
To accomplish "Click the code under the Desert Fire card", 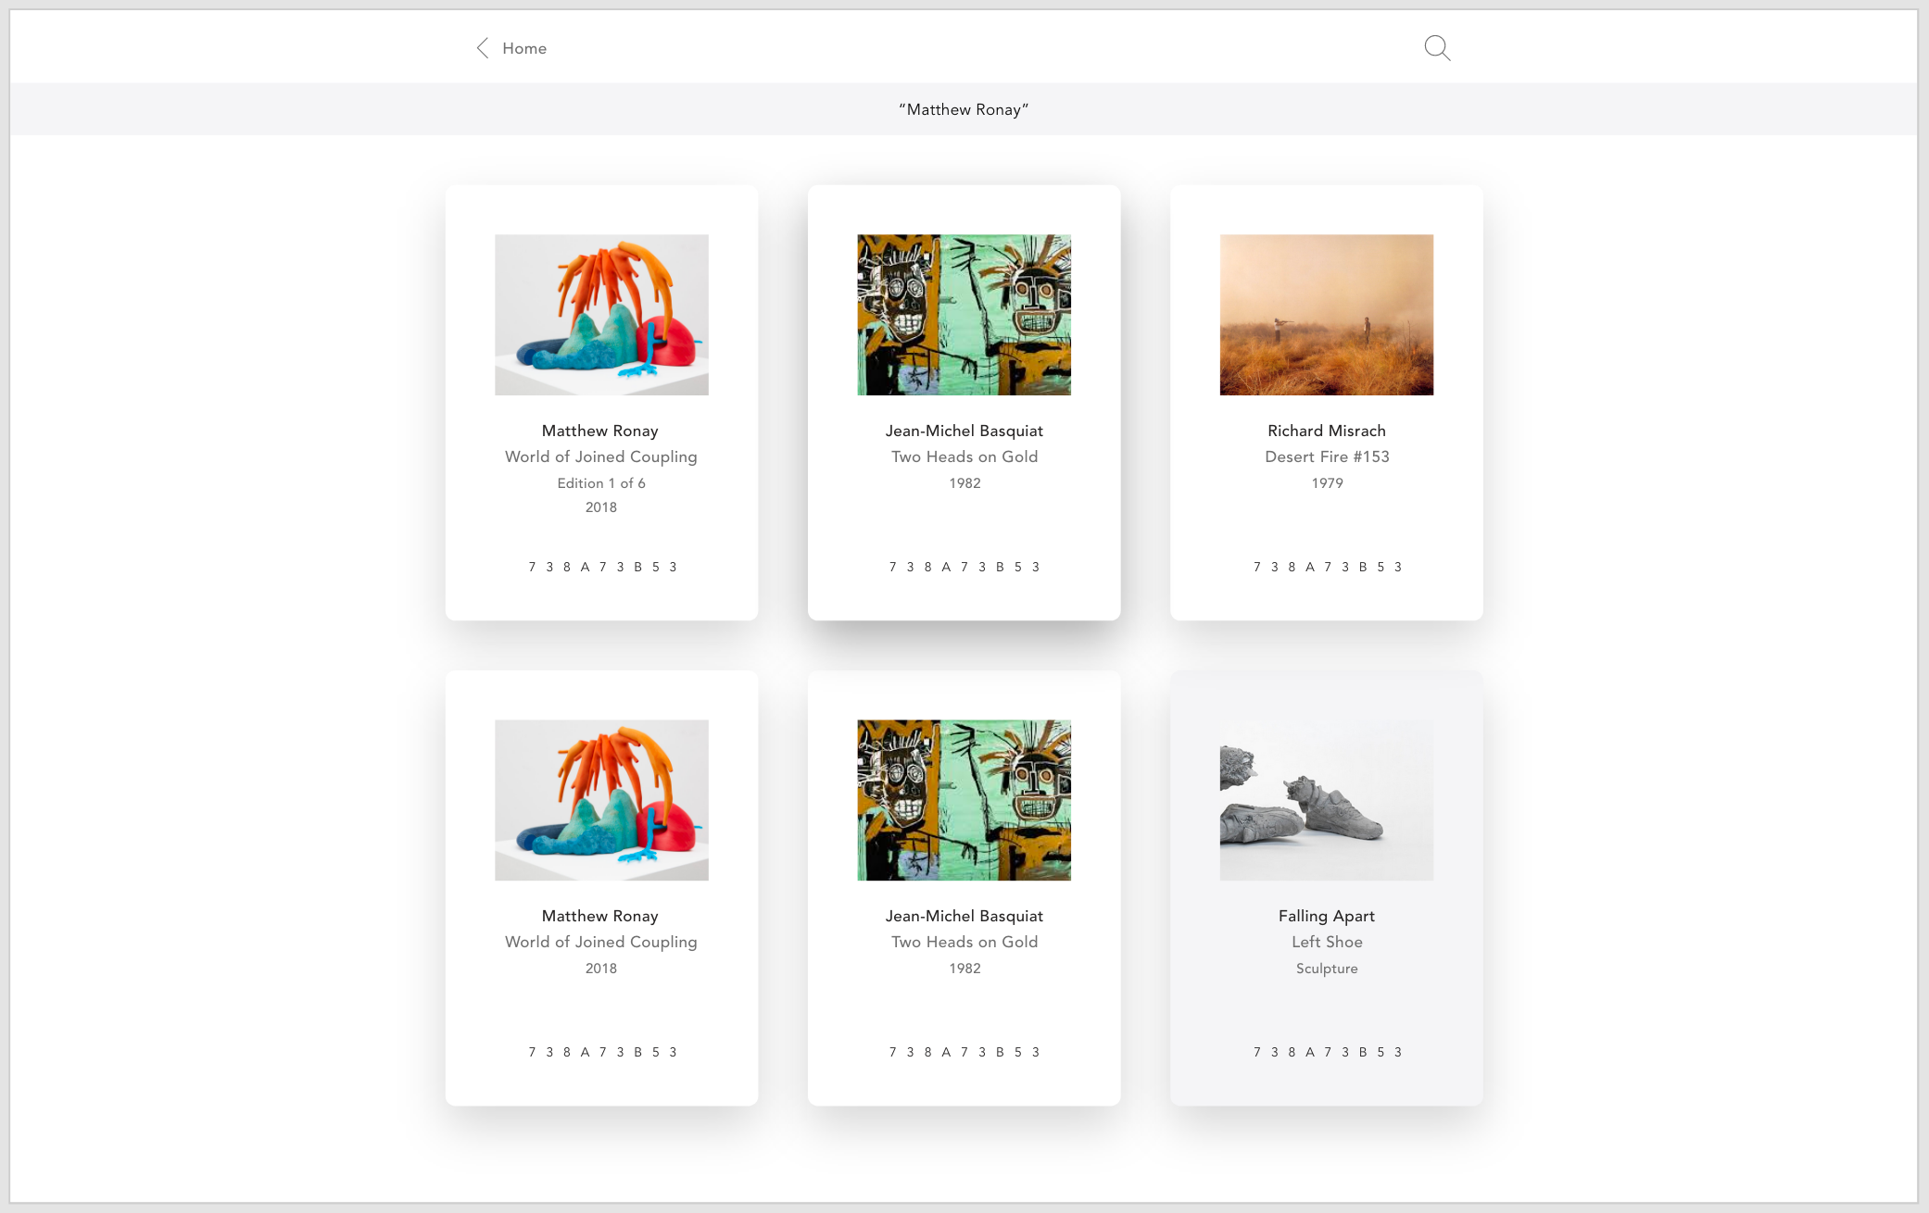I will (x=1326, y=567).
